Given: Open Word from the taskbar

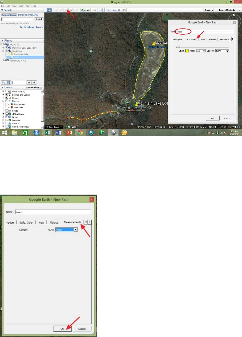Looking at the screenshot, I should point(59,133).
